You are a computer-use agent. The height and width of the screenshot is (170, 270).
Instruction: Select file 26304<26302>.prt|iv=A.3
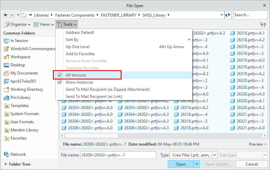tap(143, 114)
